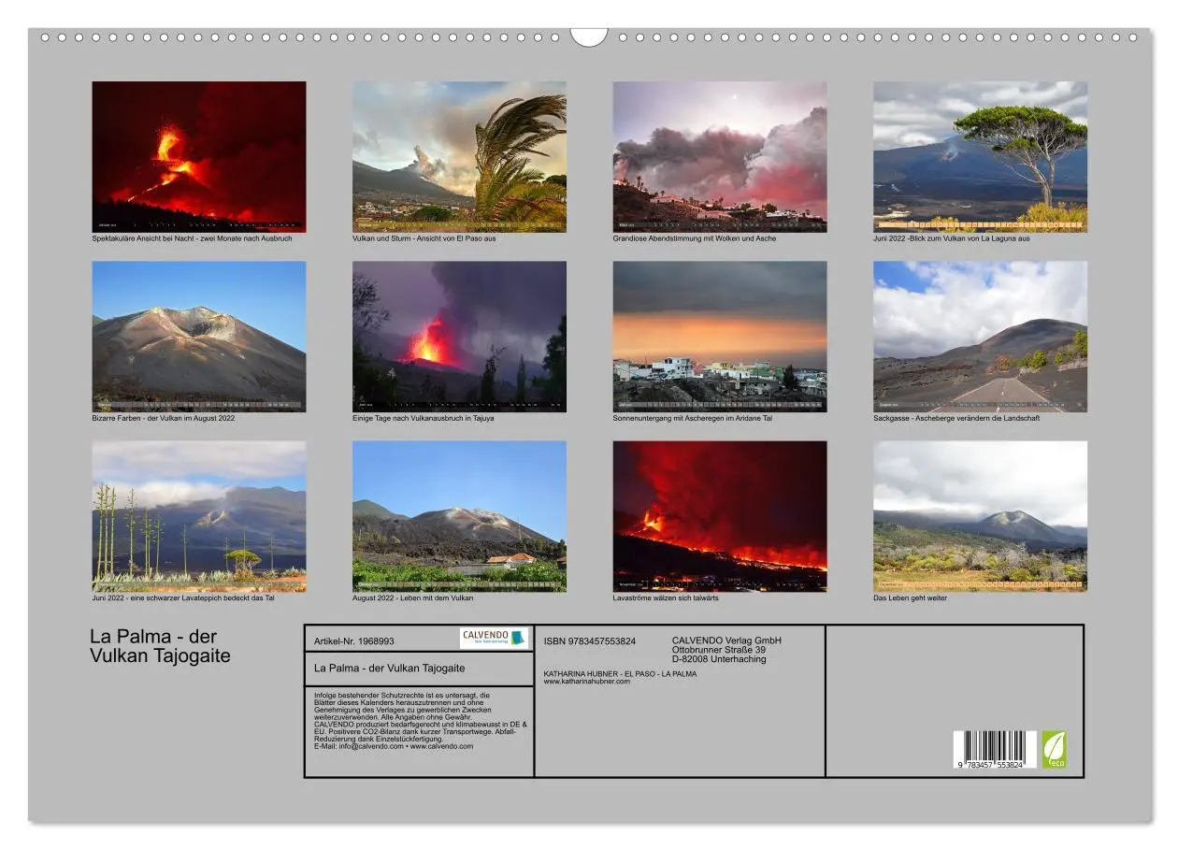Click caption 'eine schwarzer Lavateppich bedeckt das Tal'
This screenshot has width=1178, height=849.
coord(203,598)
